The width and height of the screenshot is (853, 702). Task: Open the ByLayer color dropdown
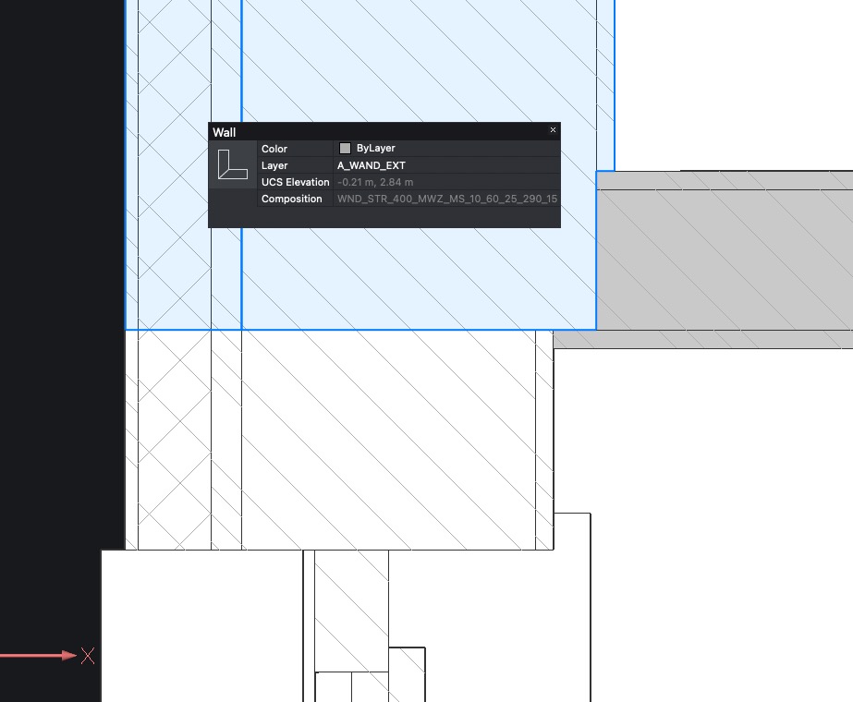click(374, 148)
